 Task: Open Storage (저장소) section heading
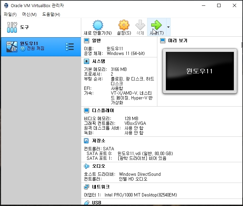click(x=99, y=141)
